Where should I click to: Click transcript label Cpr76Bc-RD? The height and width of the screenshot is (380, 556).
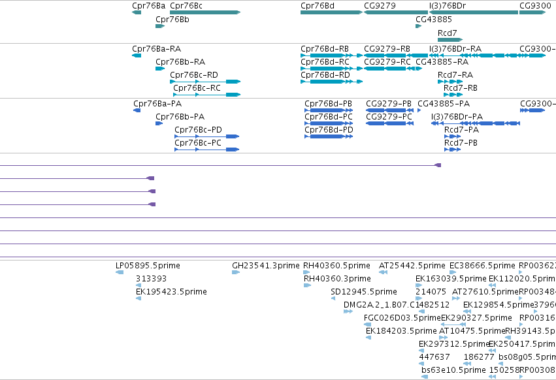[194, 75]
